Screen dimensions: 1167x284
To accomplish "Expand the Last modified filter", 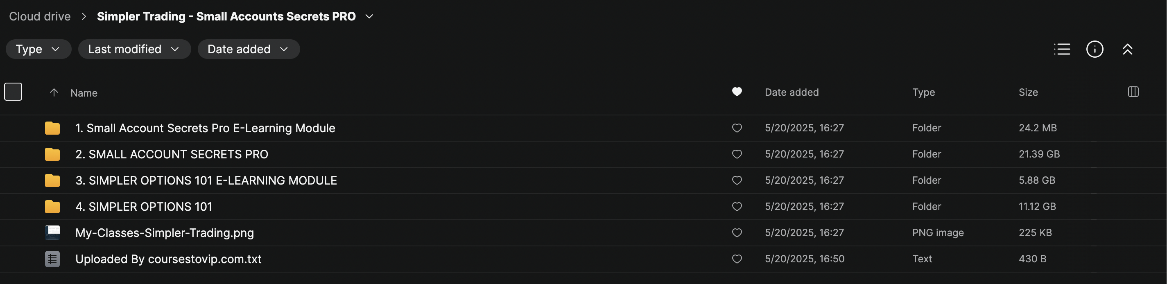I will 134,49.
